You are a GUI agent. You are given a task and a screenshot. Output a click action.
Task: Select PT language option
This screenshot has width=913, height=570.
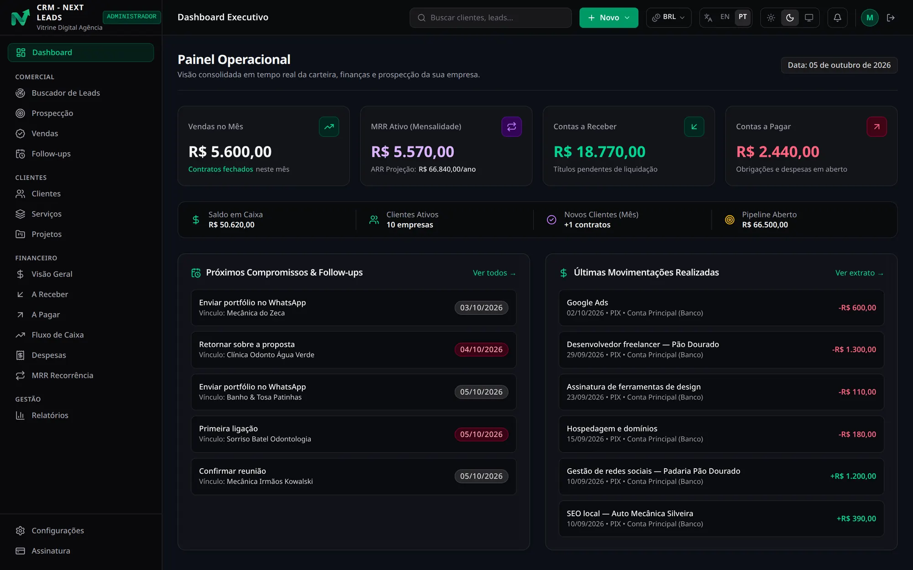coord(743,17)
